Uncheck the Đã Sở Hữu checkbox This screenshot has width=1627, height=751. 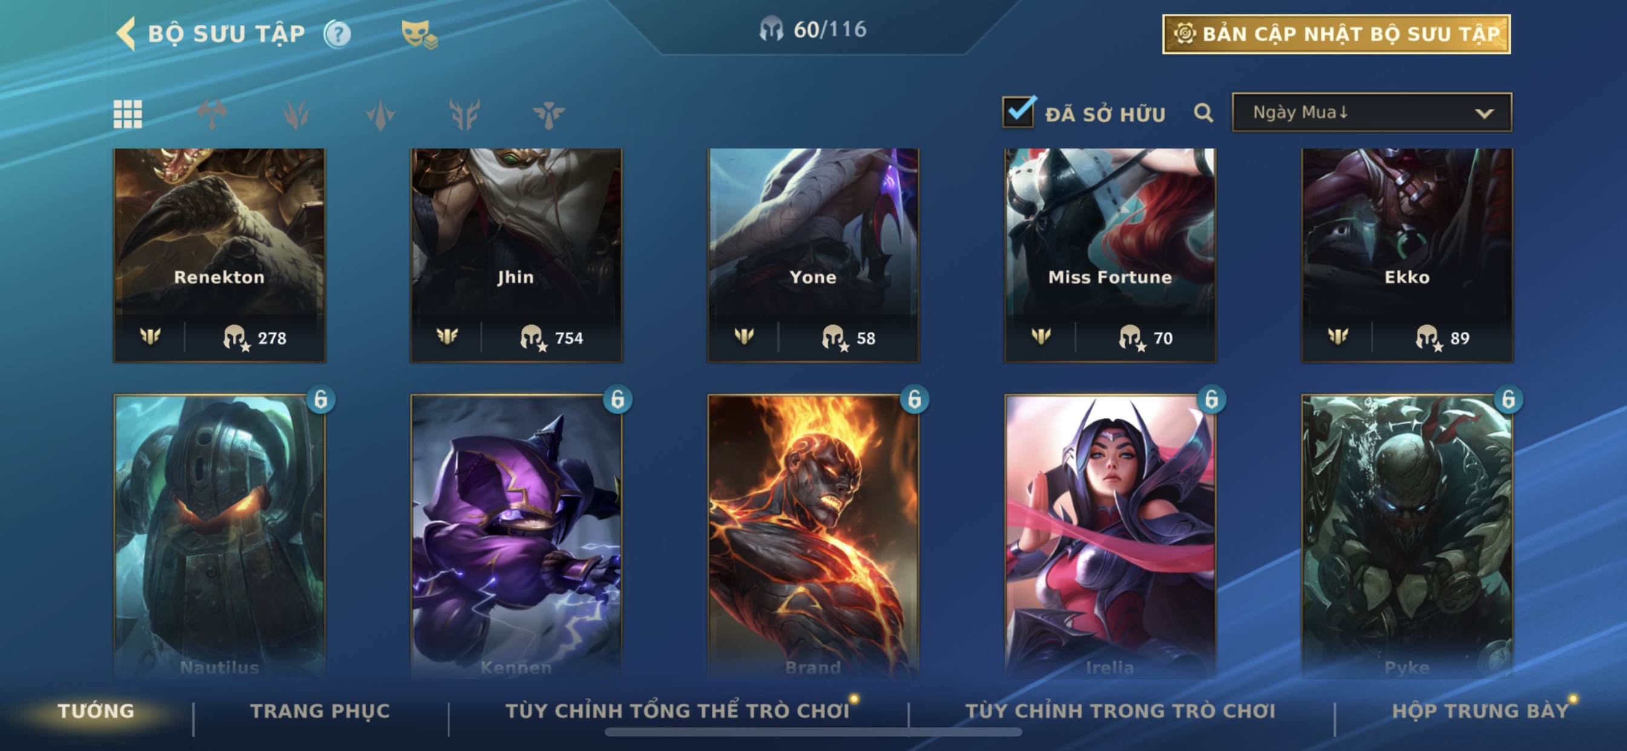tap(1018, 112)
